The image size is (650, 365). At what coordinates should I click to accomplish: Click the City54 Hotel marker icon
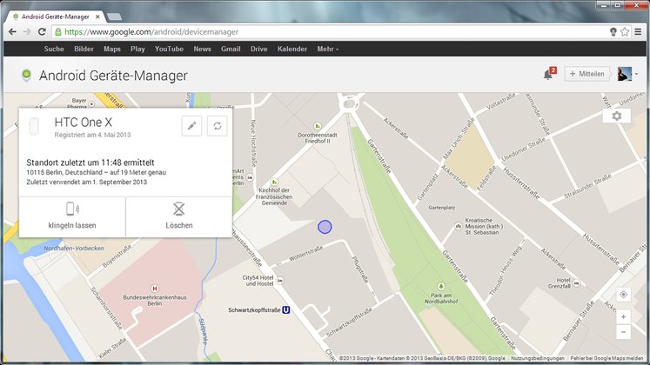[x=280, y=281]
